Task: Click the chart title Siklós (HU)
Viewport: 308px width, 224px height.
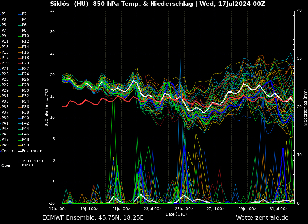Action: 69,4
